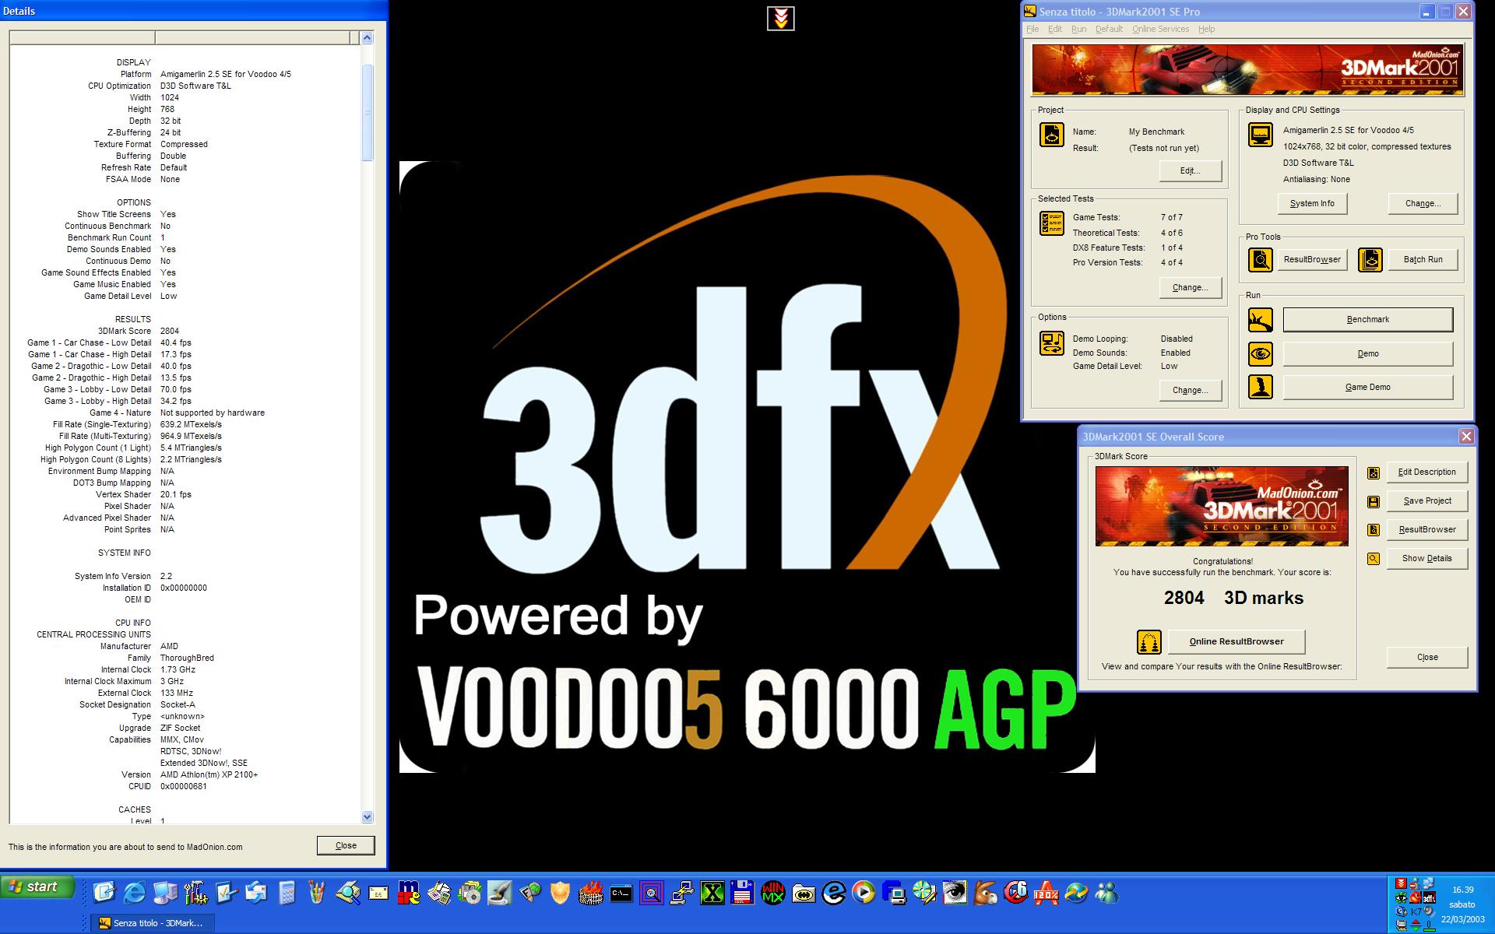
Task: Click the Selected Tests checklist icon
Action: click(1052, 223)
